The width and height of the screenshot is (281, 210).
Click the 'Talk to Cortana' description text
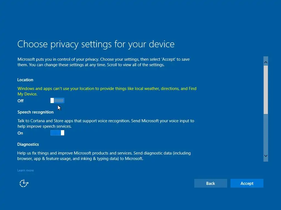coord(106,121)
